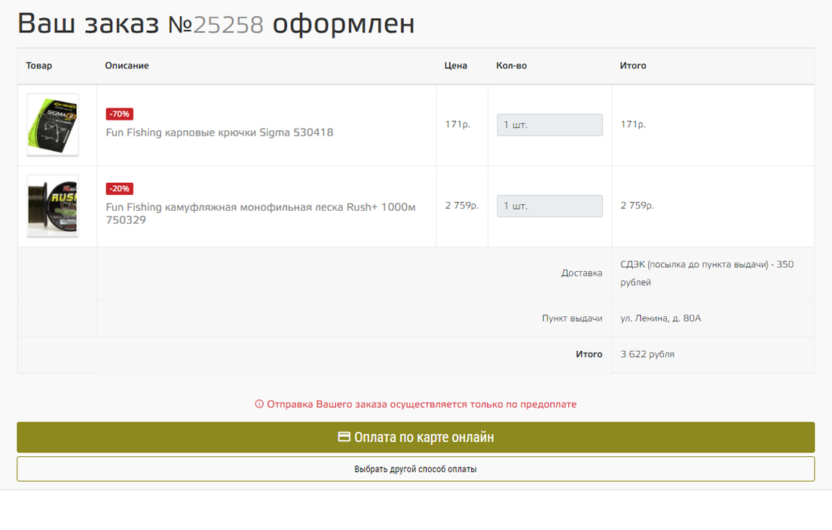Click the -20% discount badge

pos(119,188)
